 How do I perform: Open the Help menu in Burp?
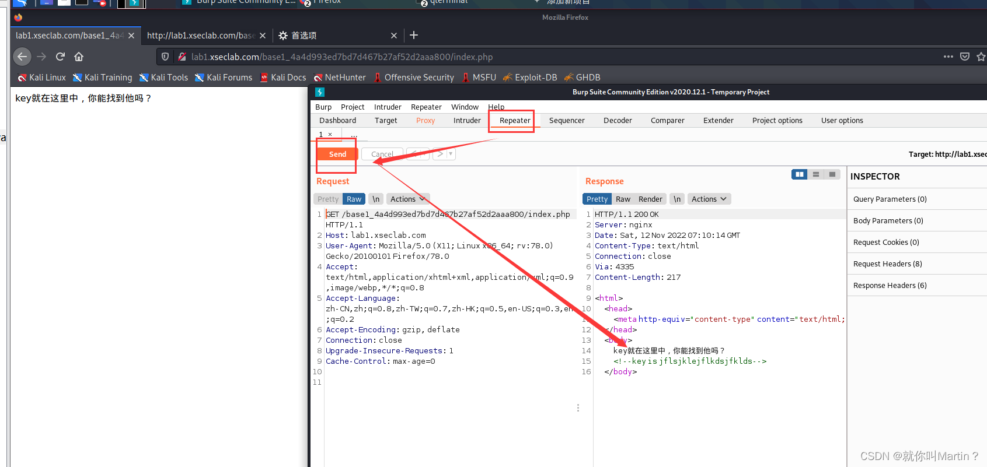click(496, 107)
